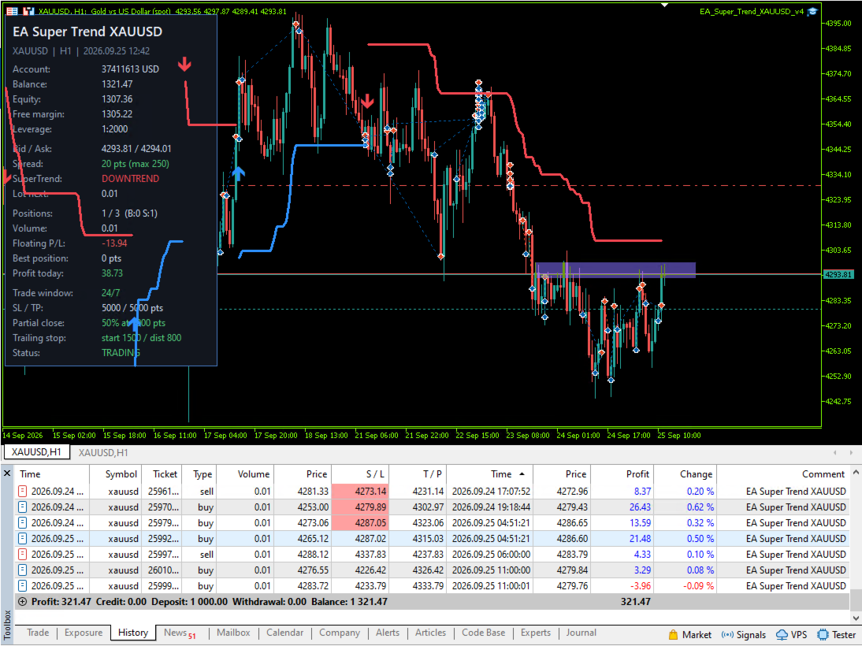The width and height of the screenshot is (862, 646).
Task: Sort history by Type column
Action: (199, 474)
